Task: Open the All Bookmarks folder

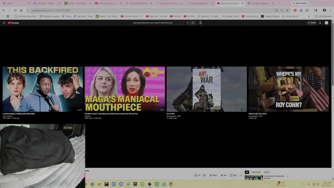Action: (324, 16)
